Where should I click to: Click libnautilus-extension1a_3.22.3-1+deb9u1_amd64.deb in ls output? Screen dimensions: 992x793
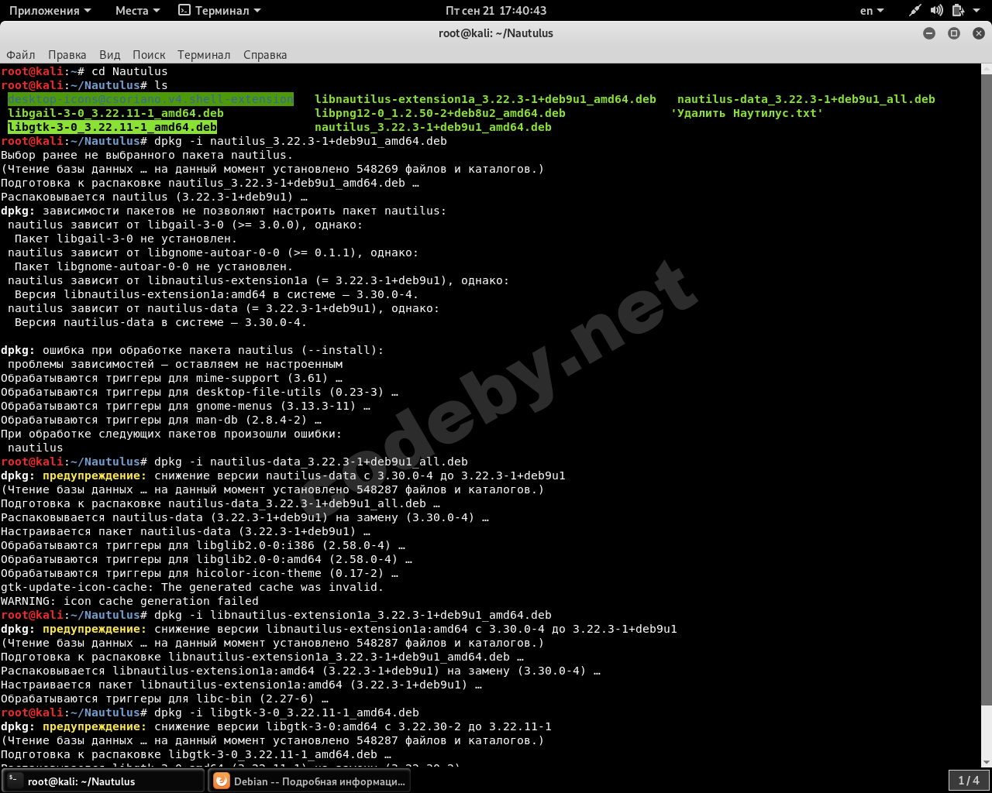[485, 99]
